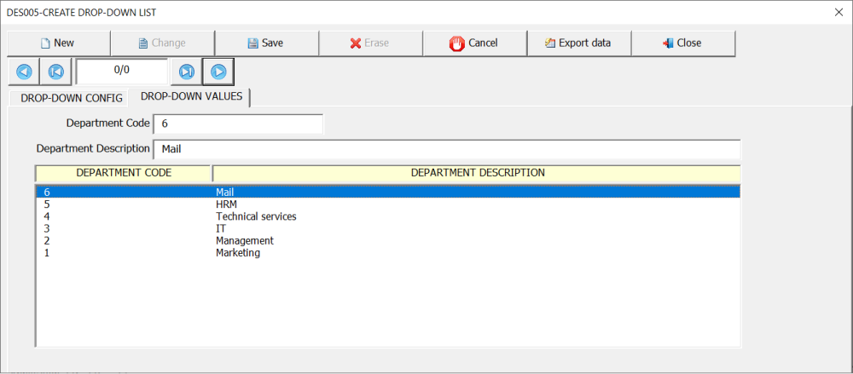Image resolution: width=853 pixels, height=374 pixels.
Task: Click the greyed-out Change button
Action: click(x=162, y=43)
